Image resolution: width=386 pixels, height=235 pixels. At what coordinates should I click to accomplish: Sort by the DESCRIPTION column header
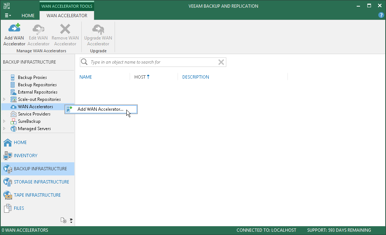pyautogui.click(x=196, y=77)
